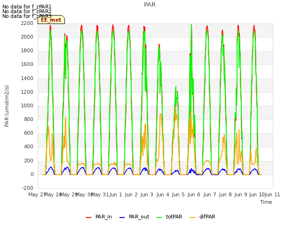Click the 2000 y-axis tick label

coord(27,37)
